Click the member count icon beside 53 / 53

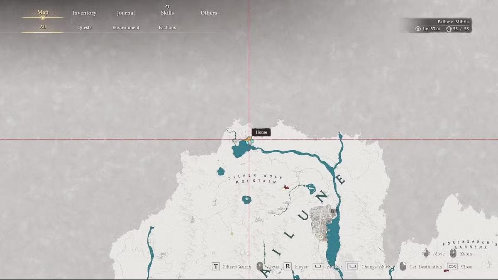pyautogui.click(x=449, y=29)
